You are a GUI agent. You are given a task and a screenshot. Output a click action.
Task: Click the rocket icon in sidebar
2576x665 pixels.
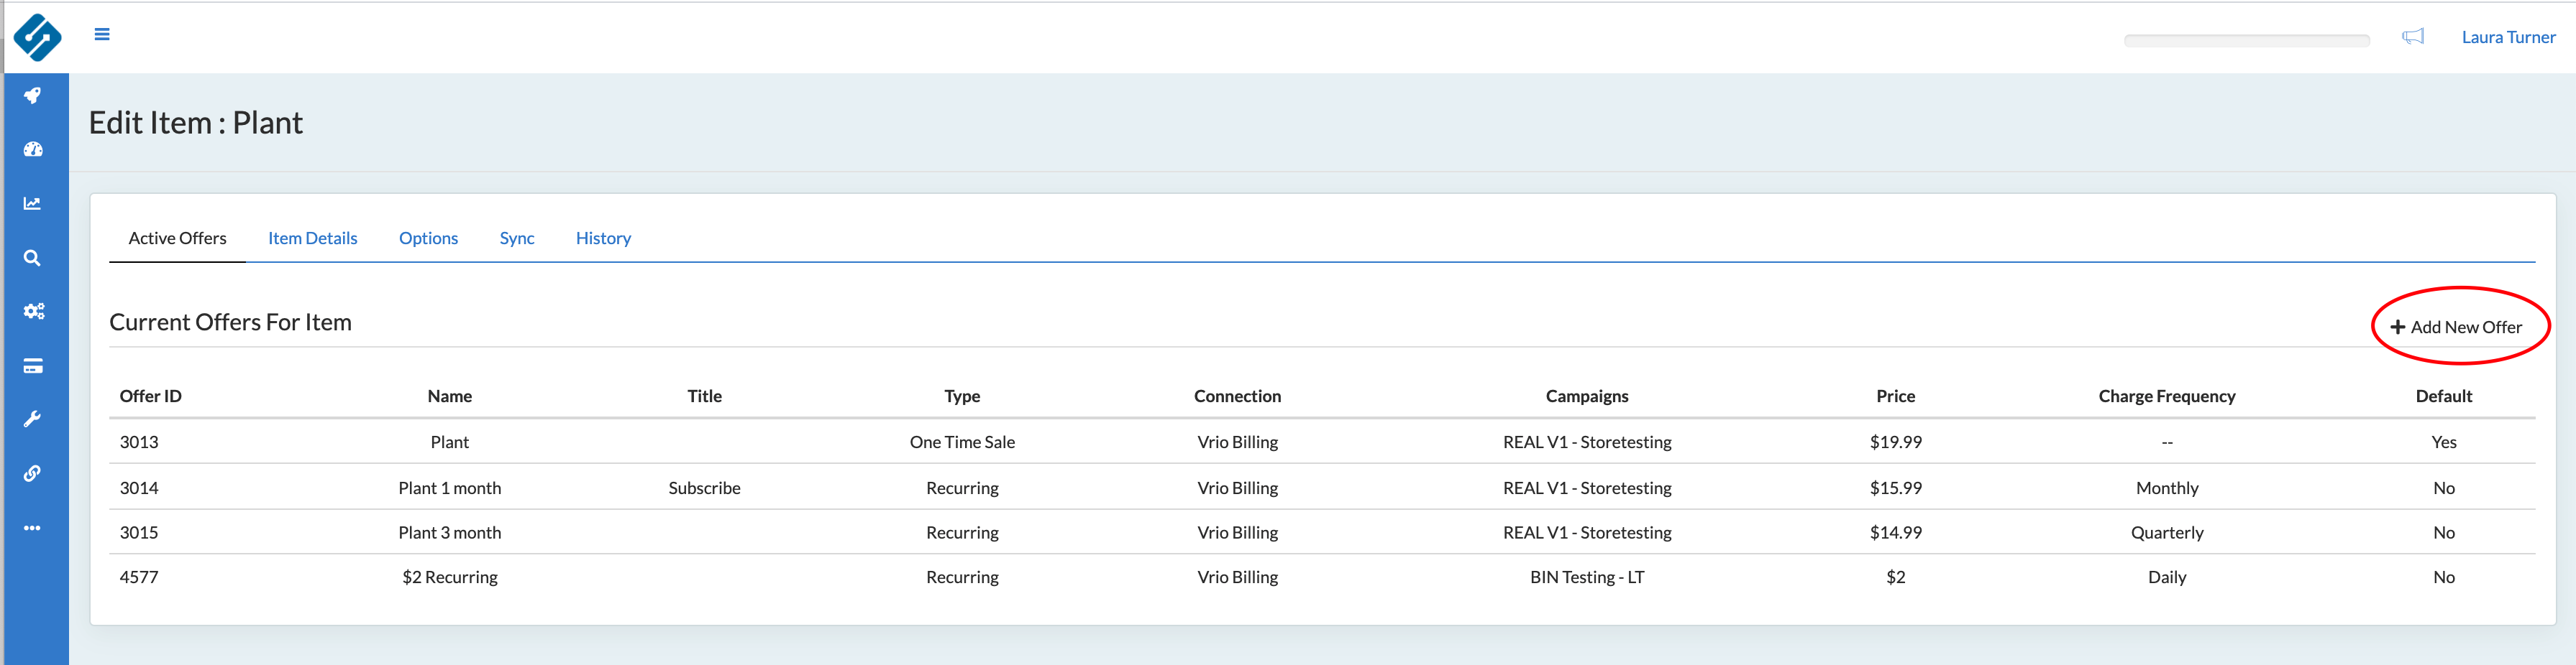pos(33,96)
